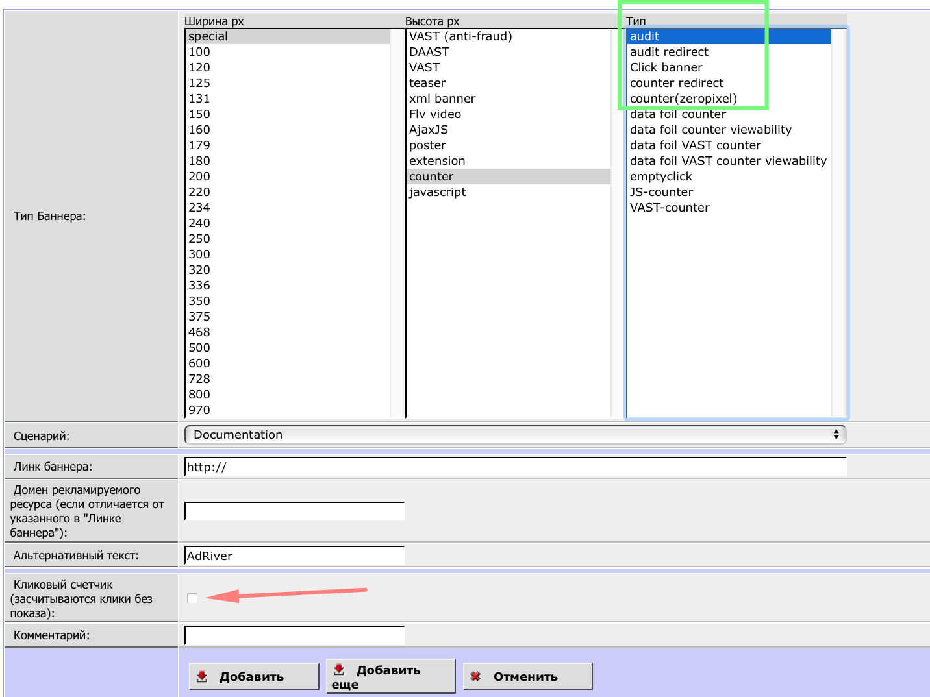Select width 200 in the list

pyautogui.click(x=287, y=177)
